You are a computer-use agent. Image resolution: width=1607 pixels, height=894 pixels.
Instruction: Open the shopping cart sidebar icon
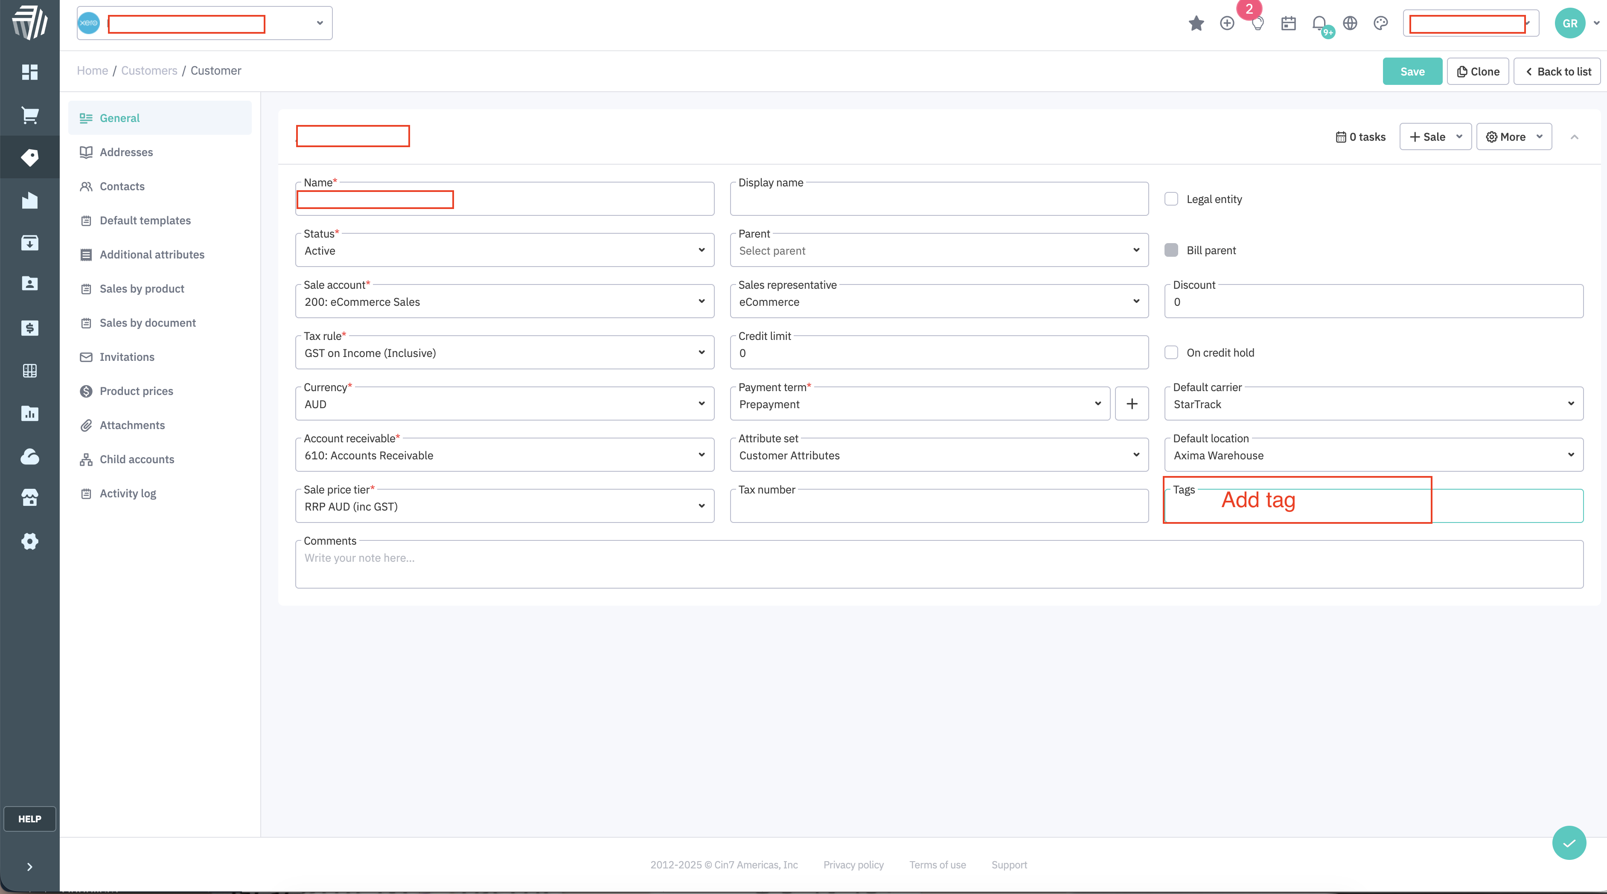click(29, 115)
